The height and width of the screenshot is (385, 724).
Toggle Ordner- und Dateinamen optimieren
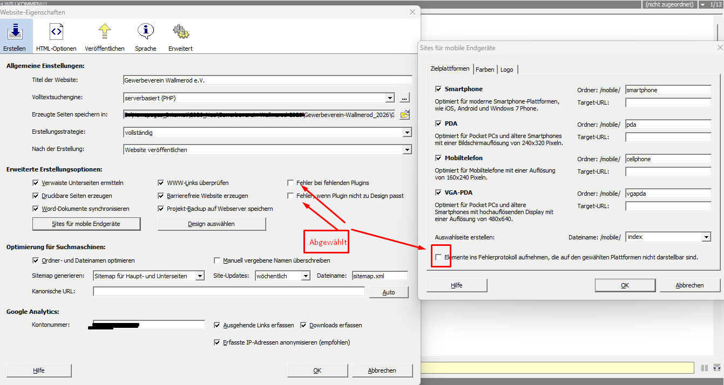coord(36,260)
